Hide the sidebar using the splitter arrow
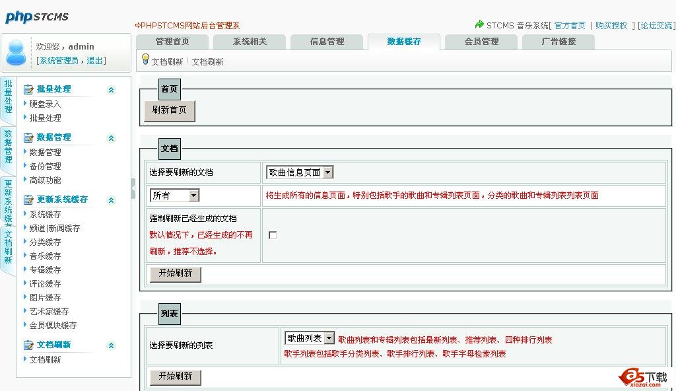This screenshot has height=391, width=676. tap(133, 189)
